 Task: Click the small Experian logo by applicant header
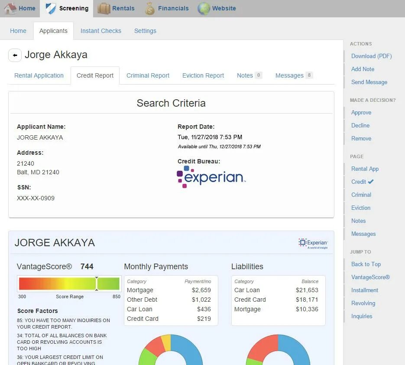(313, 244)
